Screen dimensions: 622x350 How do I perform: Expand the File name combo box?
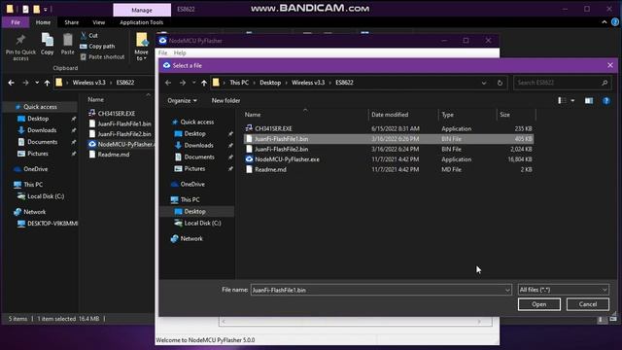click(507, 290)
